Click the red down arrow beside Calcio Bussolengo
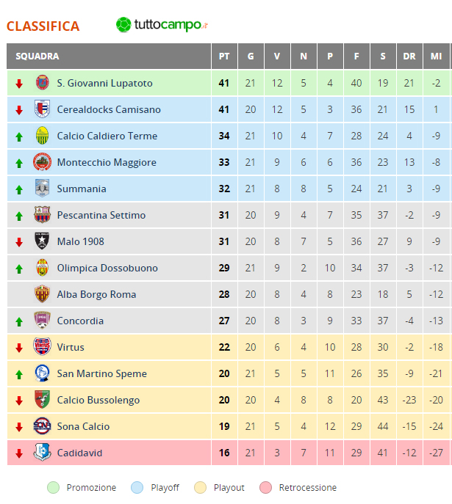Viewport: 452px width, 504px height. (x=19, y=401)
